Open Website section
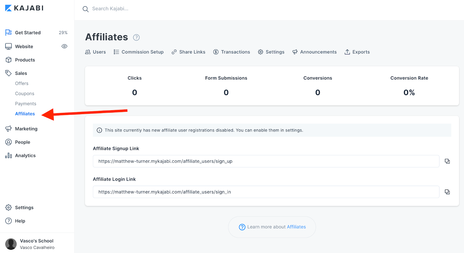 (24, 47)
